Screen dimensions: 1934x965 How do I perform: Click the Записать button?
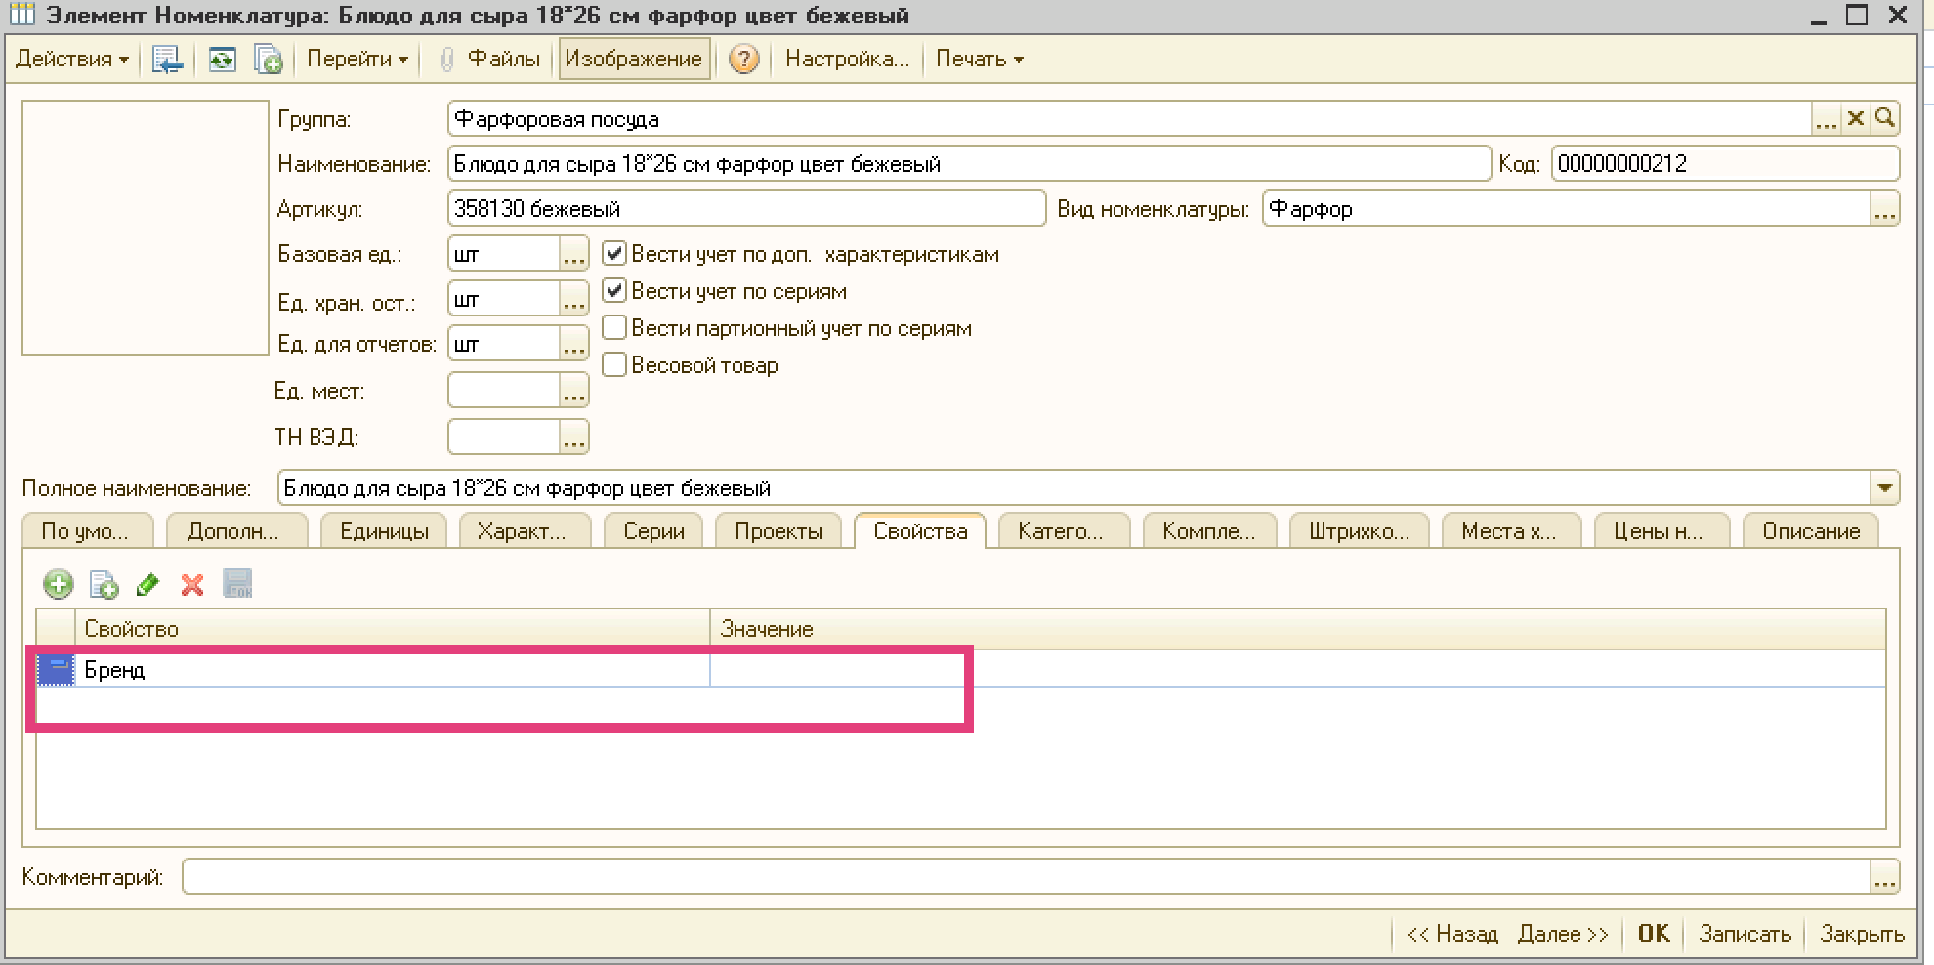pos(1745,934)
